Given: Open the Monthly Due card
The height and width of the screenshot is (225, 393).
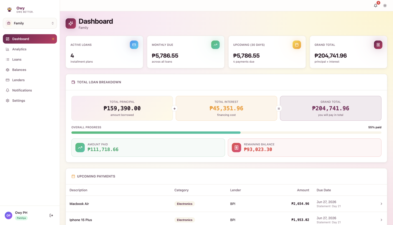Looking at the screenshot, I should (x=186, y=52).
